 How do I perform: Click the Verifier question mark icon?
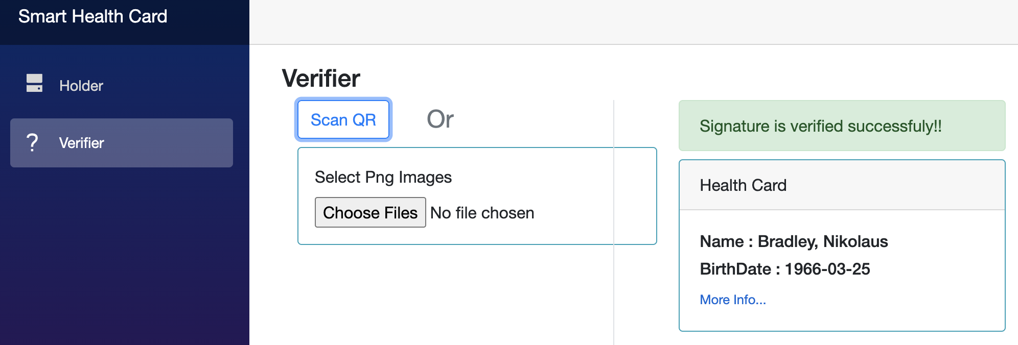[32, 142]
